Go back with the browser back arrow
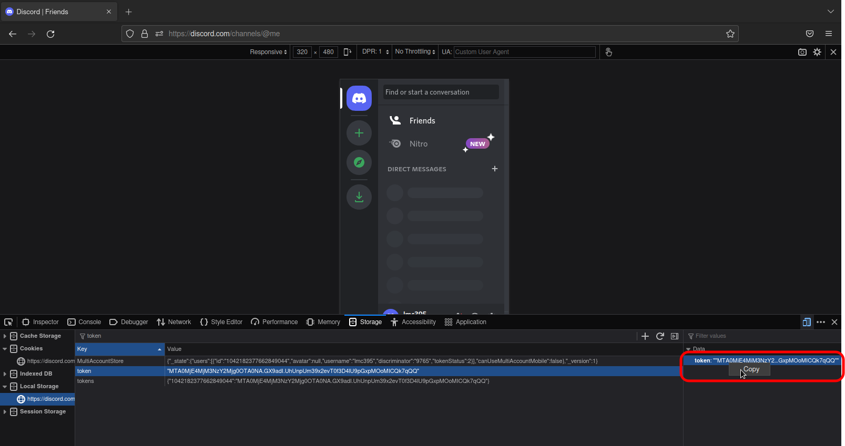Image resolution: width=845 pixels, height=446 pixels. click(x=13, y=34)
